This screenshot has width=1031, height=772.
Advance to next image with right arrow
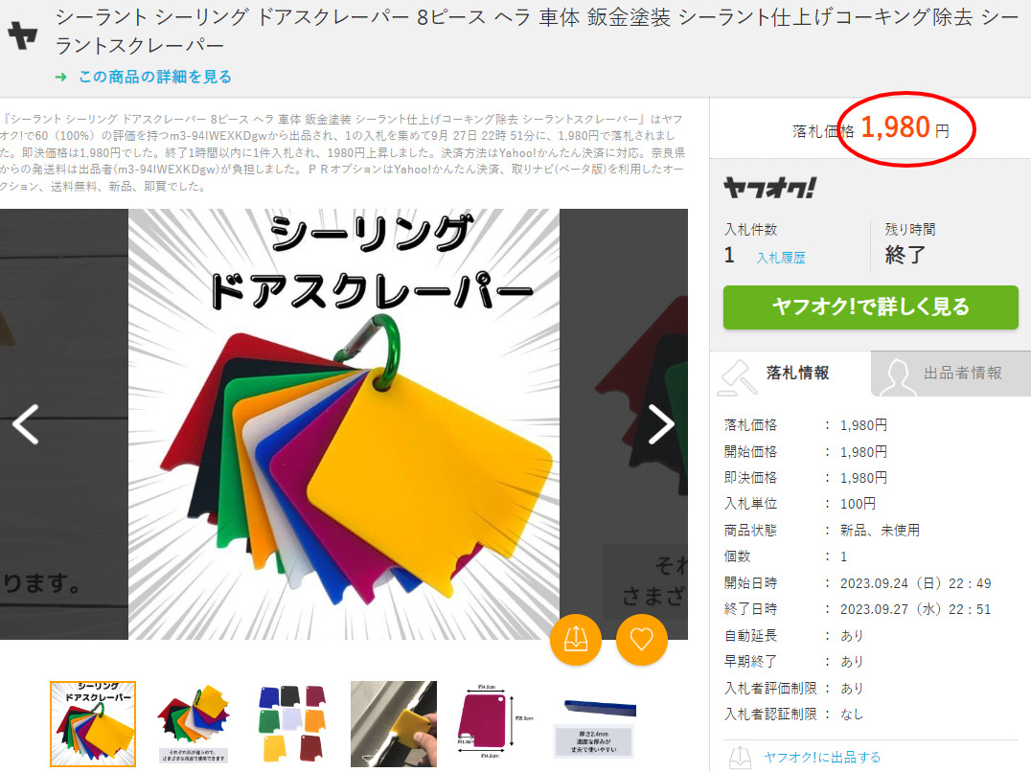pos(661,424)
